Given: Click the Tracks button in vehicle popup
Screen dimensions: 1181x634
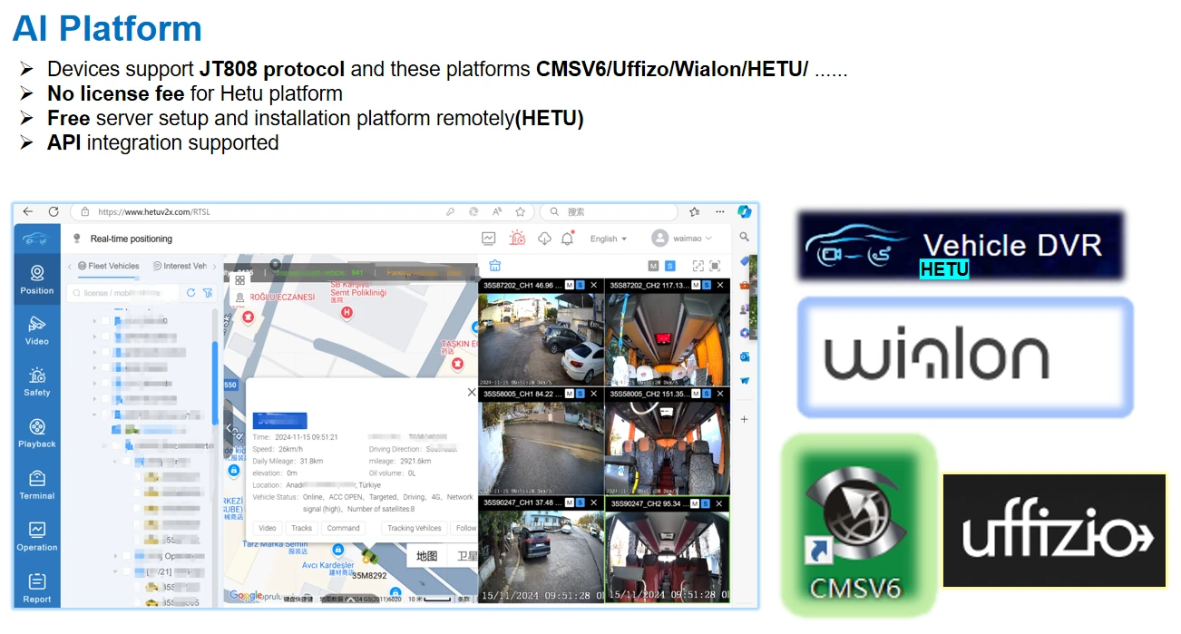Looking at the screenshot, I should 301,528.
